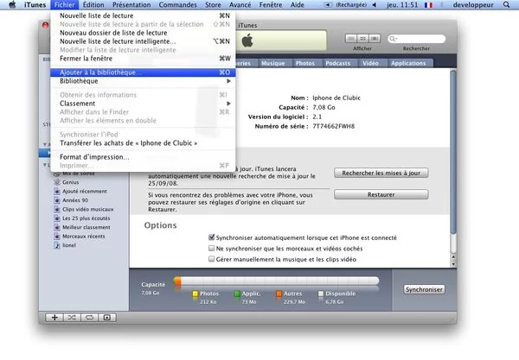Screen dimensions: 519x360
Task: Choose Nouvelle liste de lecture
Action: [143, 16]
